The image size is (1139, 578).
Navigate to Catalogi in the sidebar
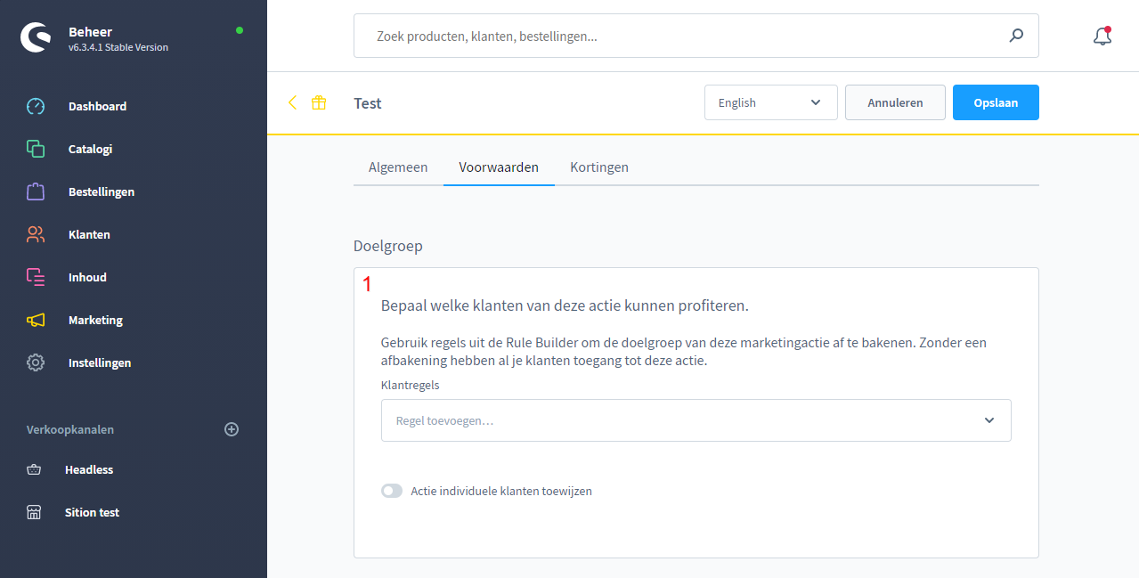click(x=92, y=149)
